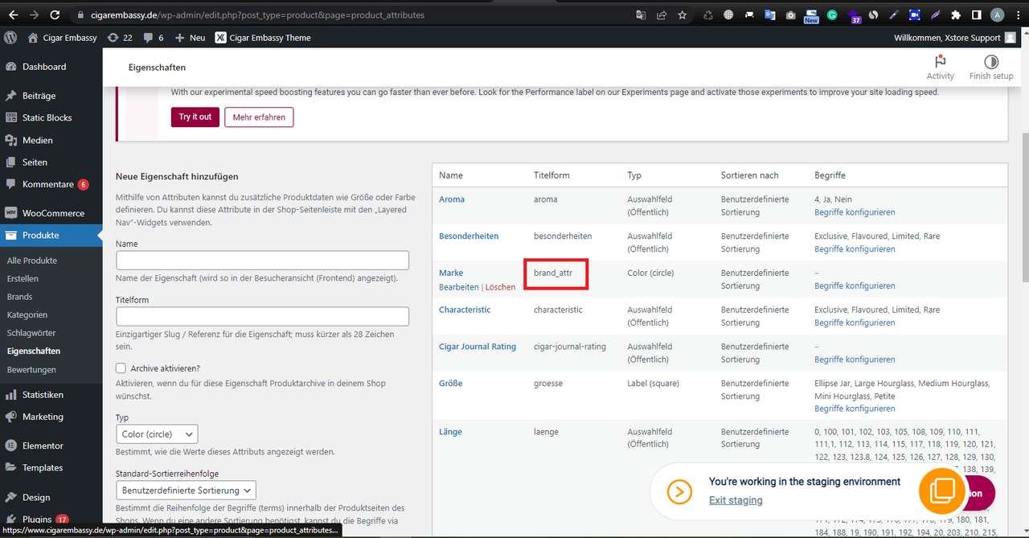1029x538 pixels.
Task: Enable the 'Archive aktivieren?' checkbox
Action: point(121,368)
